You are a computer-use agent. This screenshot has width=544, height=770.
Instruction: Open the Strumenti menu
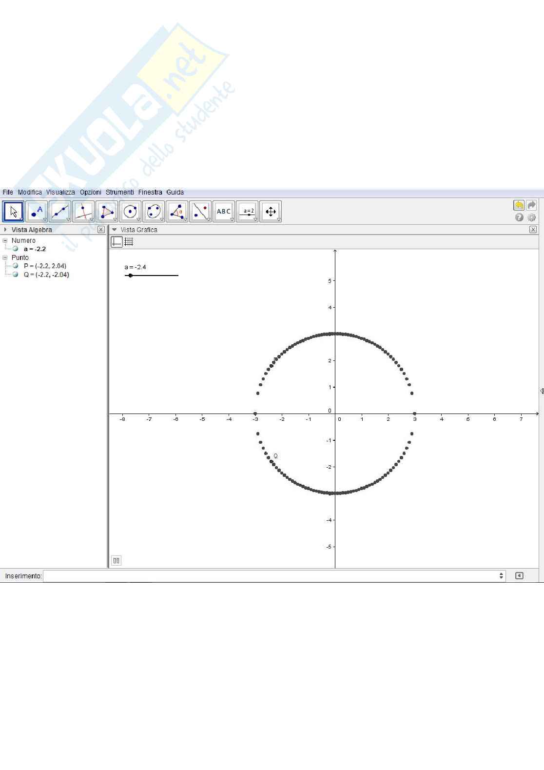pyautogui.click(x=119, y=192)
